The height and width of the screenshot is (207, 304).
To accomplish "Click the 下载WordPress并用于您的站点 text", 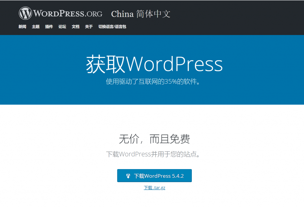I will pyautogui.click(x=153, y=154).
